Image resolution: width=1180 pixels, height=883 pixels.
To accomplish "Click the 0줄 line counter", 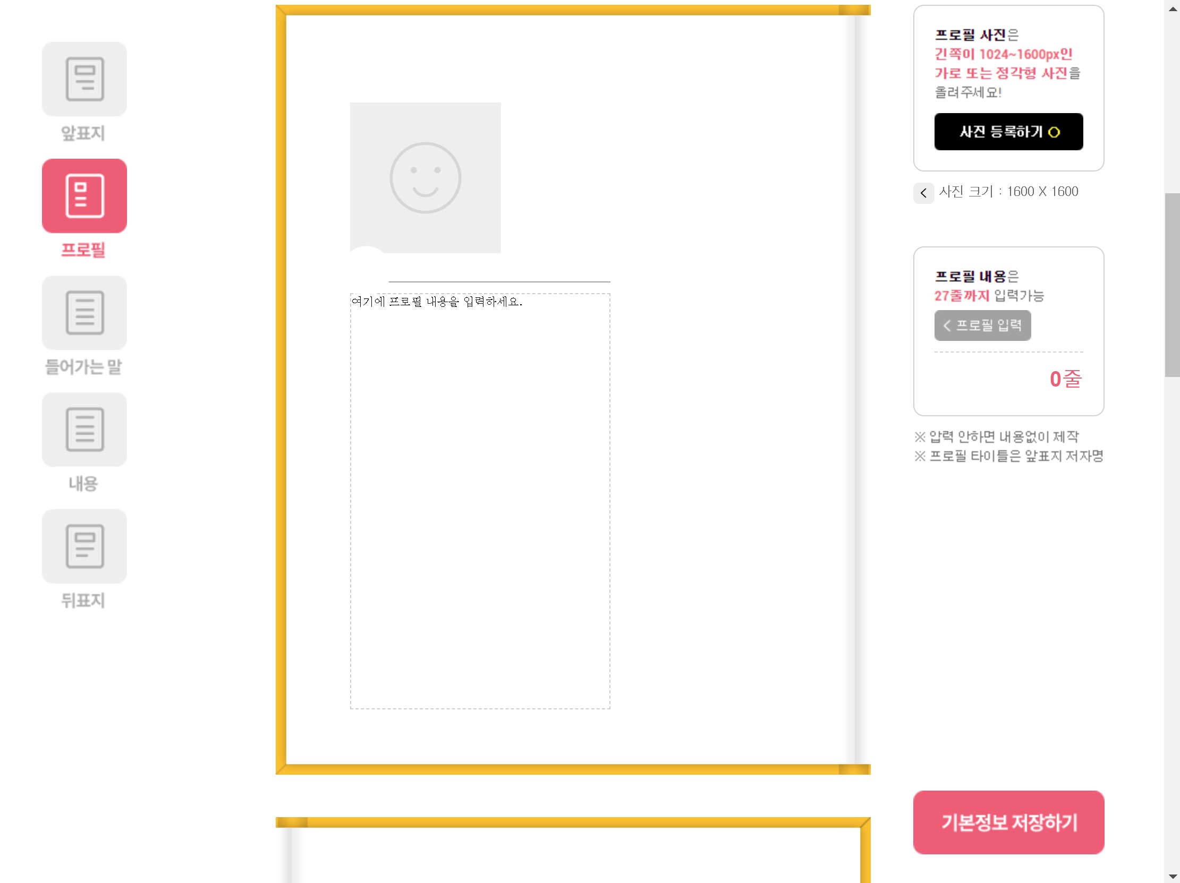I will [1065, 379].
